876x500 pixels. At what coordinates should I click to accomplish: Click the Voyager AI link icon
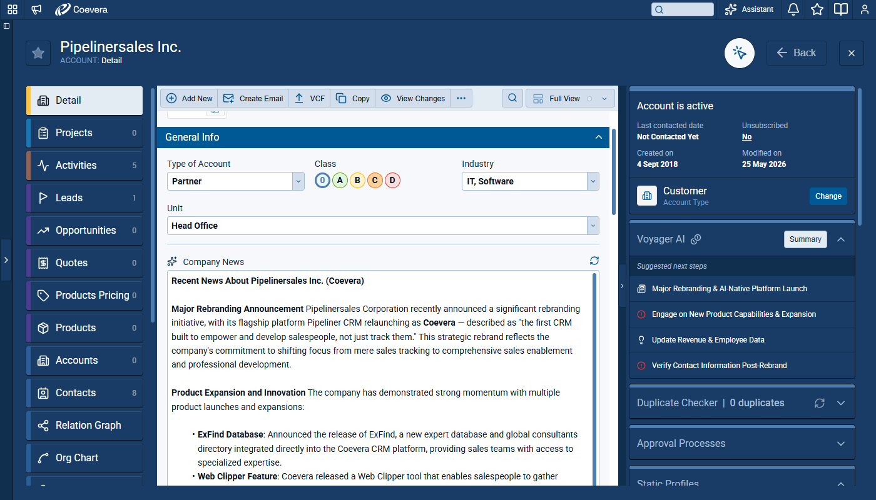(x=695, y=239)
